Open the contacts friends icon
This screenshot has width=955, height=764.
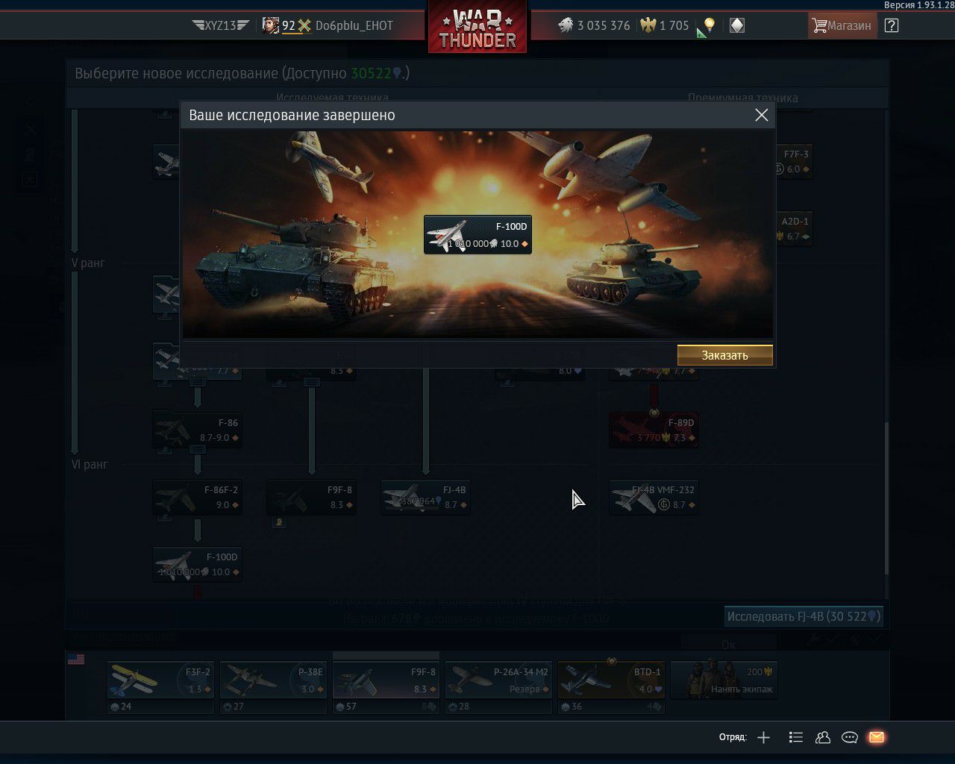823,737
